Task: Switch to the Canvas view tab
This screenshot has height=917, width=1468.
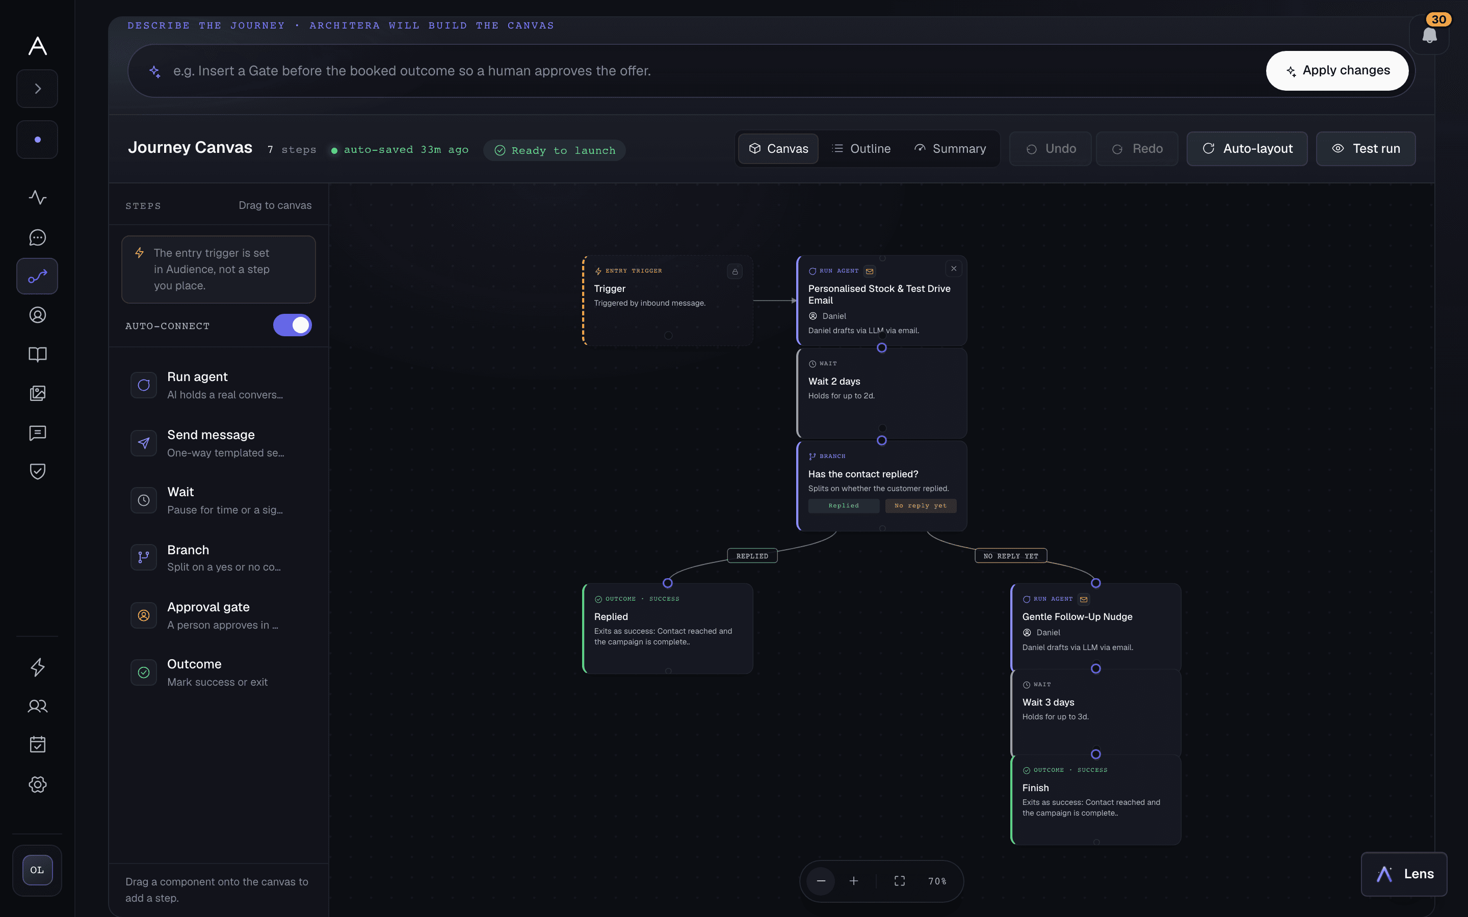Action: 778,149
